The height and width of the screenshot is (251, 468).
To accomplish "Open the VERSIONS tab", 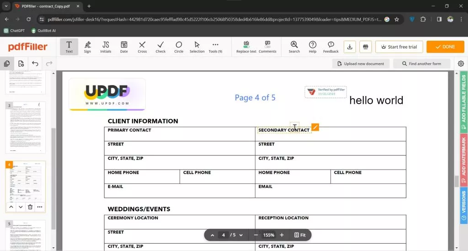I will 463,205.
